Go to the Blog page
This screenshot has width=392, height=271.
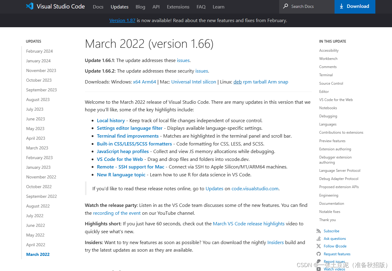coord(140,7)
